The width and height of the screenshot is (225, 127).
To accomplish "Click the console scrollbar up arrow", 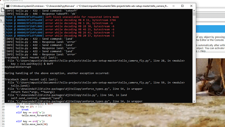I will (x=194, y=11).
